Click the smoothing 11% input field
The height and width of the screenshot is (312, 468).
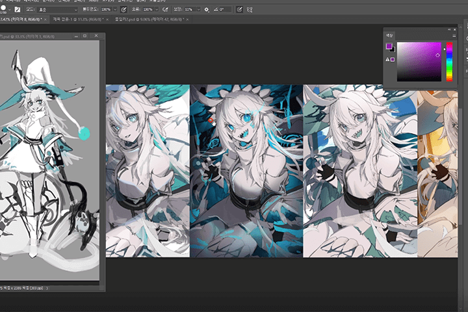190,10
